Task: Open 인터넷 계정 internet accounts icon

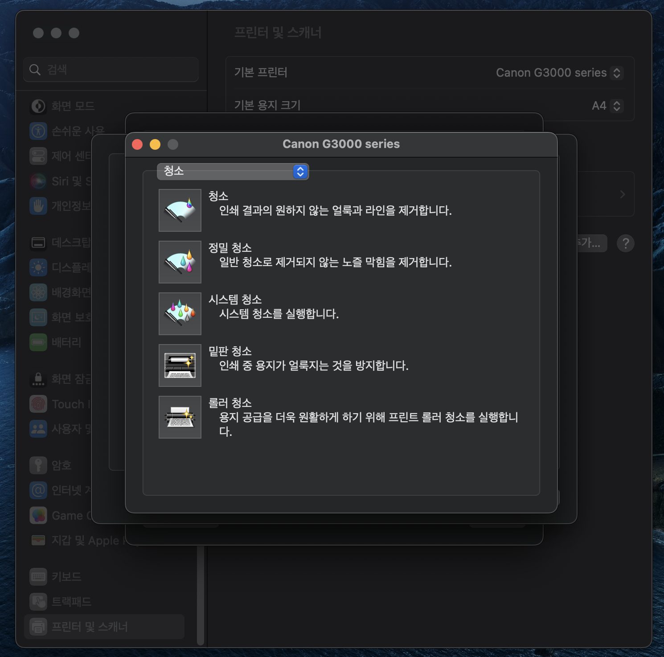Action: (x=38, y=490)
